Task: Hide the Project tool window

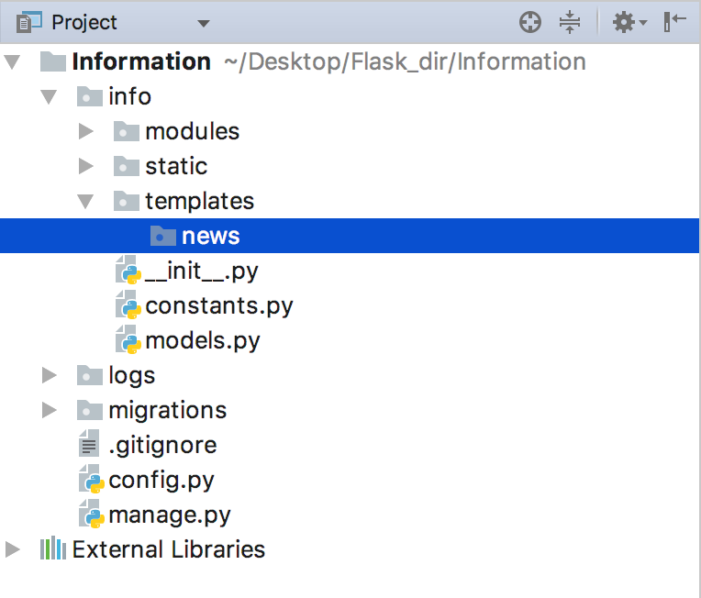Action: (674, 22)
